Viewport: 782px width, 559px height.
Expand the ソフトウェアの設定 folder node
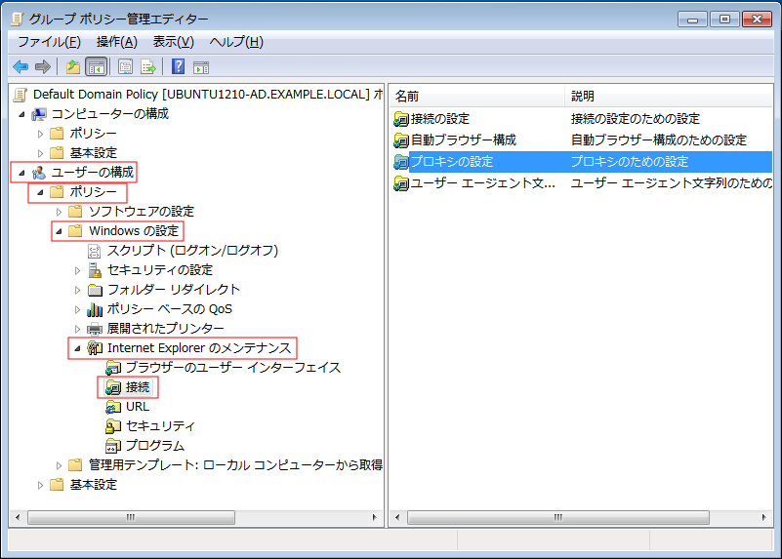(60, 212)
